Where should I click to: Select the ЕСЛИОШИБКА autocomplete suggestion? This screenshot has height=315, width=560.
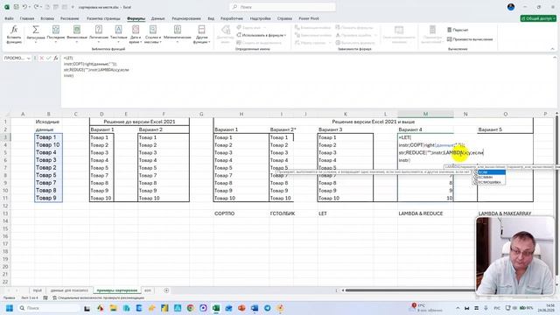tap(489, 182)
